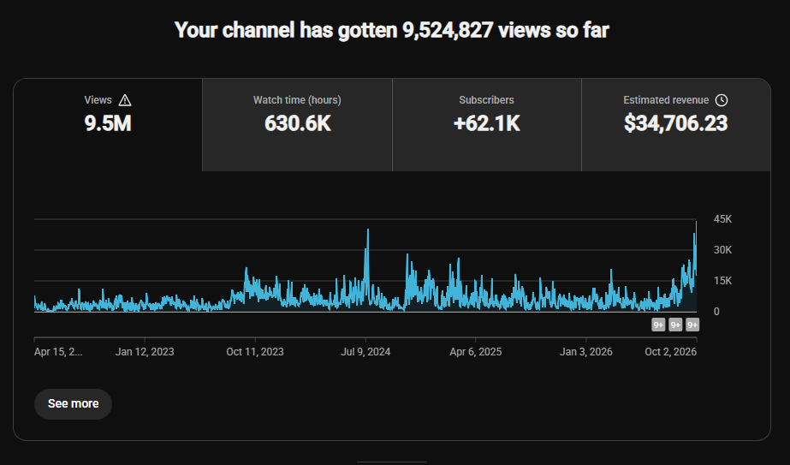Open the middle 9+ video marker badge
790x465 pixels.
click(675, 325)
